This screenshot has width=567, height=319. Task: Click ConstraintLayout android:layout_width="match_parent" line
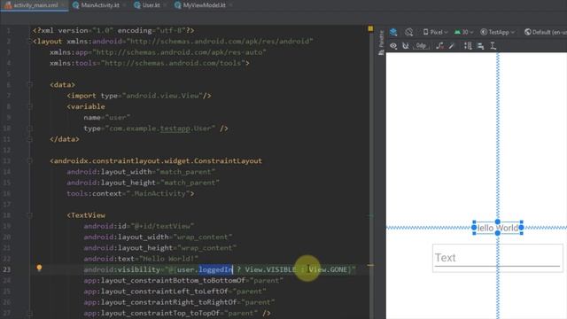pyautogui.click(x=141, y=171)
